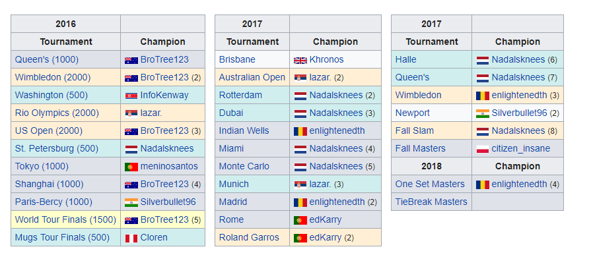Open the Roland Garros tournament link
This screenshot has width=591, height=255.
[x=249, y=237]
